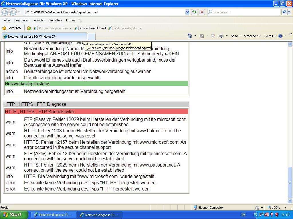293x219 pixels.
Task: Expand the zoom level dropdown arrow
Action: point(285,208)
